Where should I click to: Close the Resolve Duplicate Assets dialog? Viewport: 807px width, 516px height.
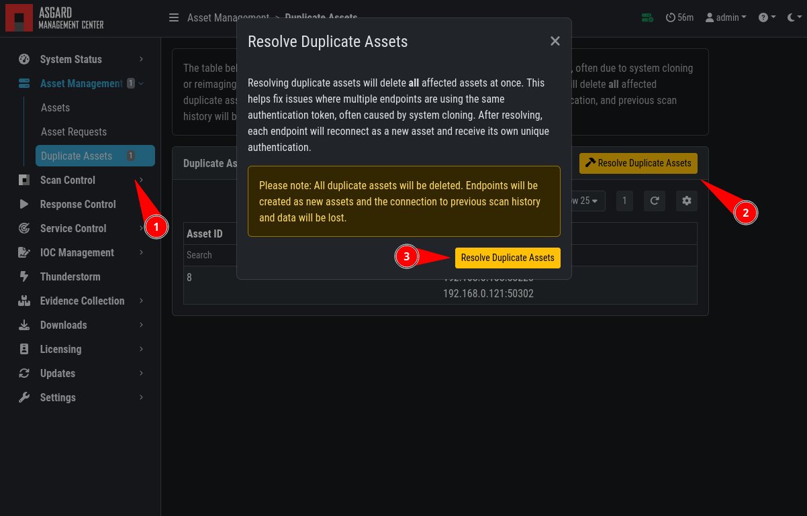click(x=555, y=41)
